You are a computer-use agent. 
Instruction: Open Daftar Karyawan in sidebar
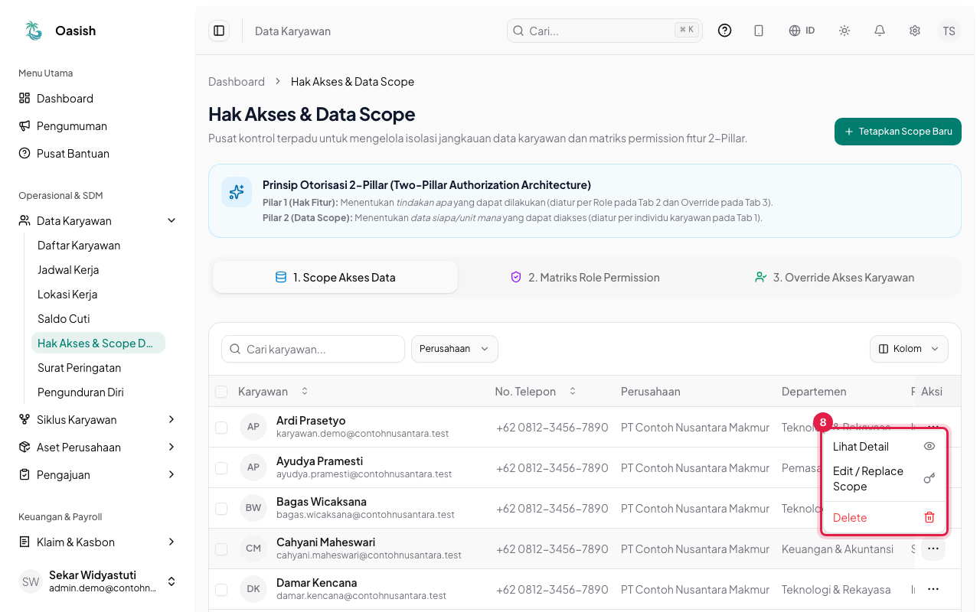coord(98,246)
